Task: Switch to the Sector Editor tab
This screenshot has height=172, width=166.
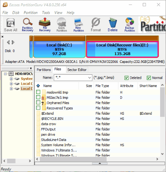Action: (x=77, y=70)
